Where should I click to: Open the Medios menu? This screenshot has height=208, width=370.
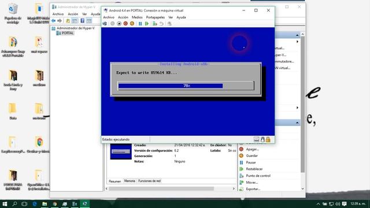click(x=137, y=17)
